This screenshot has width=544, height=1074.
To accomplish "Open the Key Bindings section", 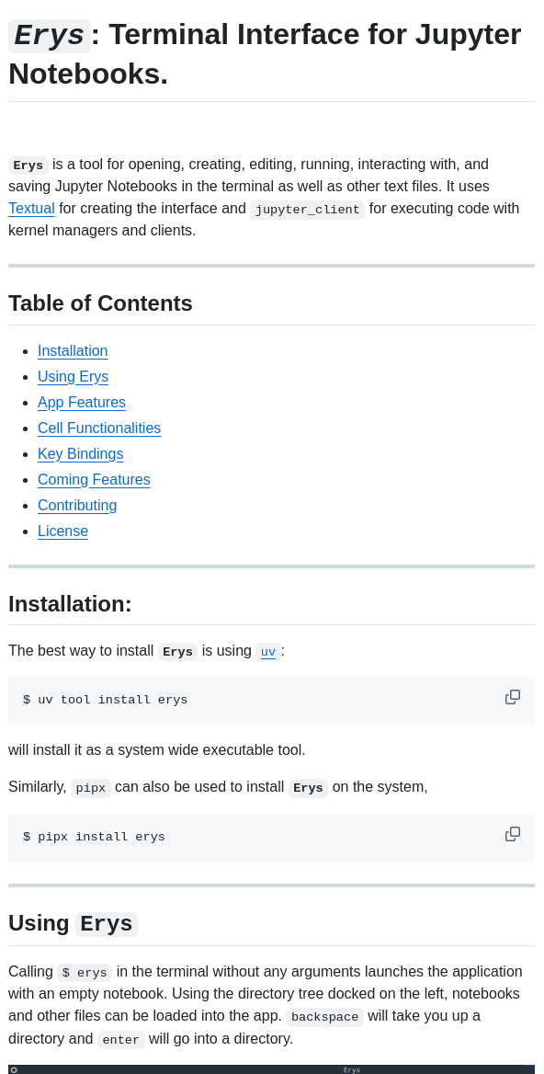I will click(80, 453).
